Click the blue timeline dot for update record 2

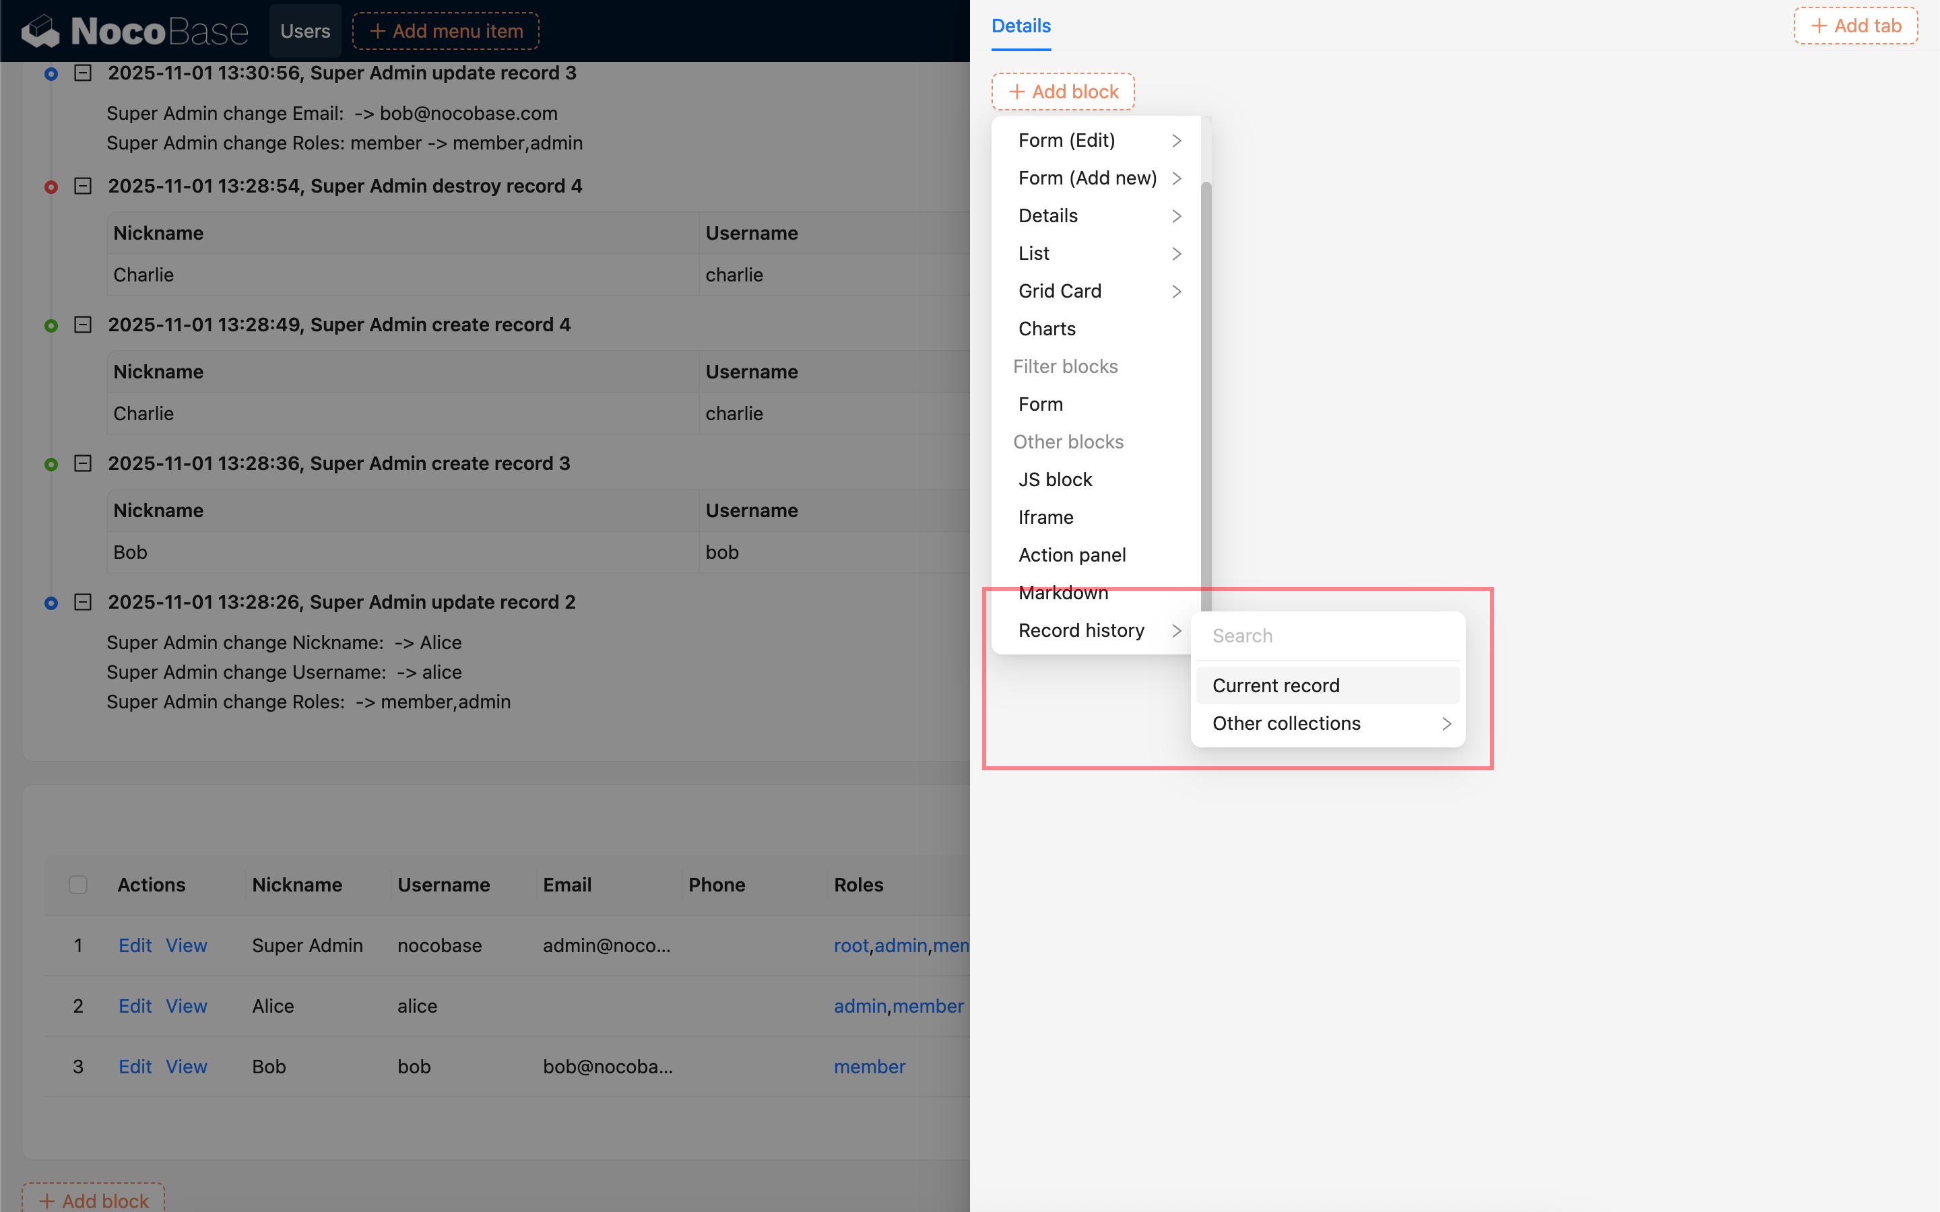pyautogui.click(x=51, y=603)
